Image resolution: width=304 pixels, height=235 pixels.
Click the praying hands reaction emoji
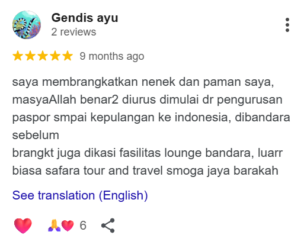(55, 226)
